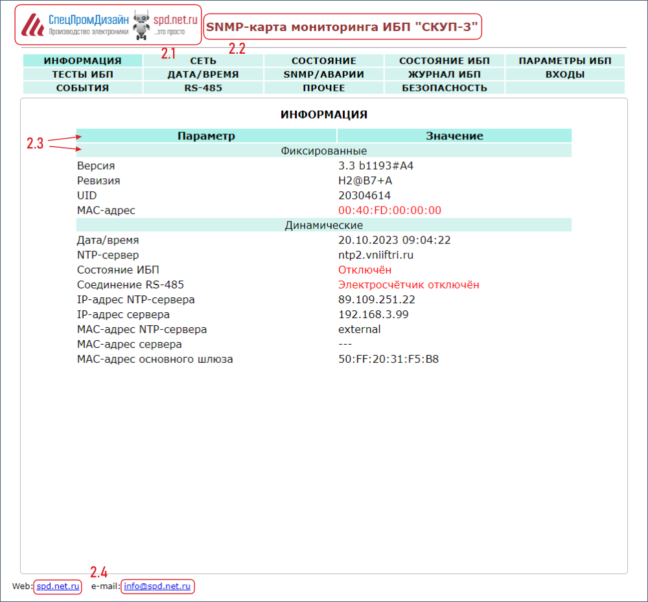The image size is (648, 602).
Task: Follow the spd.net.ru web link in footer
Action: point(58,586)
